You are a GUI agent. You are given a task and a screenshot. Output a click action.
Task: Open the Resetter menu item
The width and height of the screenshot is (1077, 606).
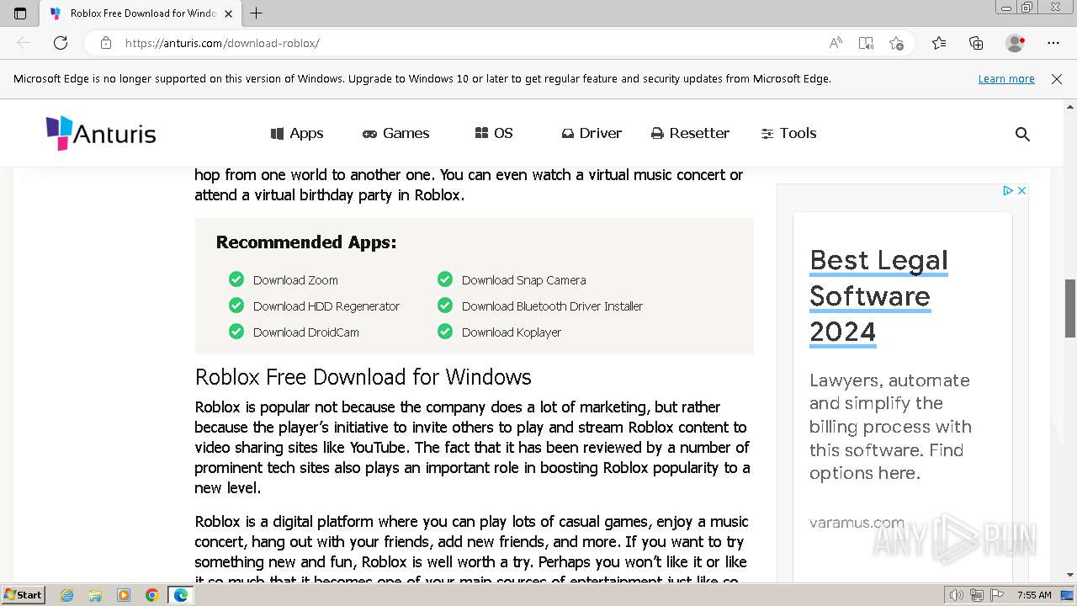click(690, 133)
